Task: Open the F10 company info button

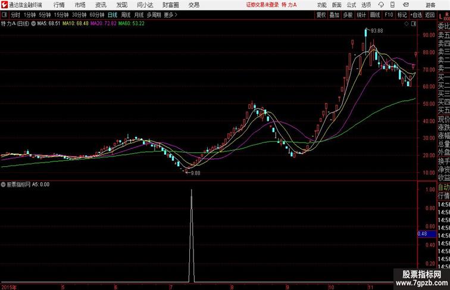Action: [x=389, y=15]
